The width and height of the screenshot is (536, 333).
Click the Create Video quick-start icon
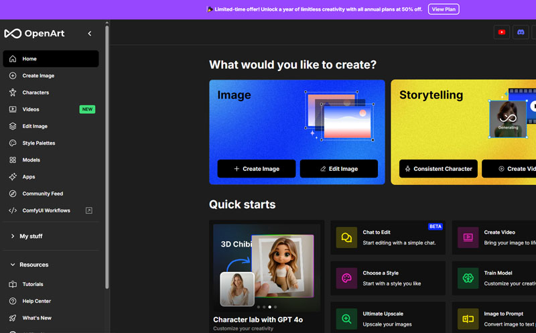click(x=468, y=237)
